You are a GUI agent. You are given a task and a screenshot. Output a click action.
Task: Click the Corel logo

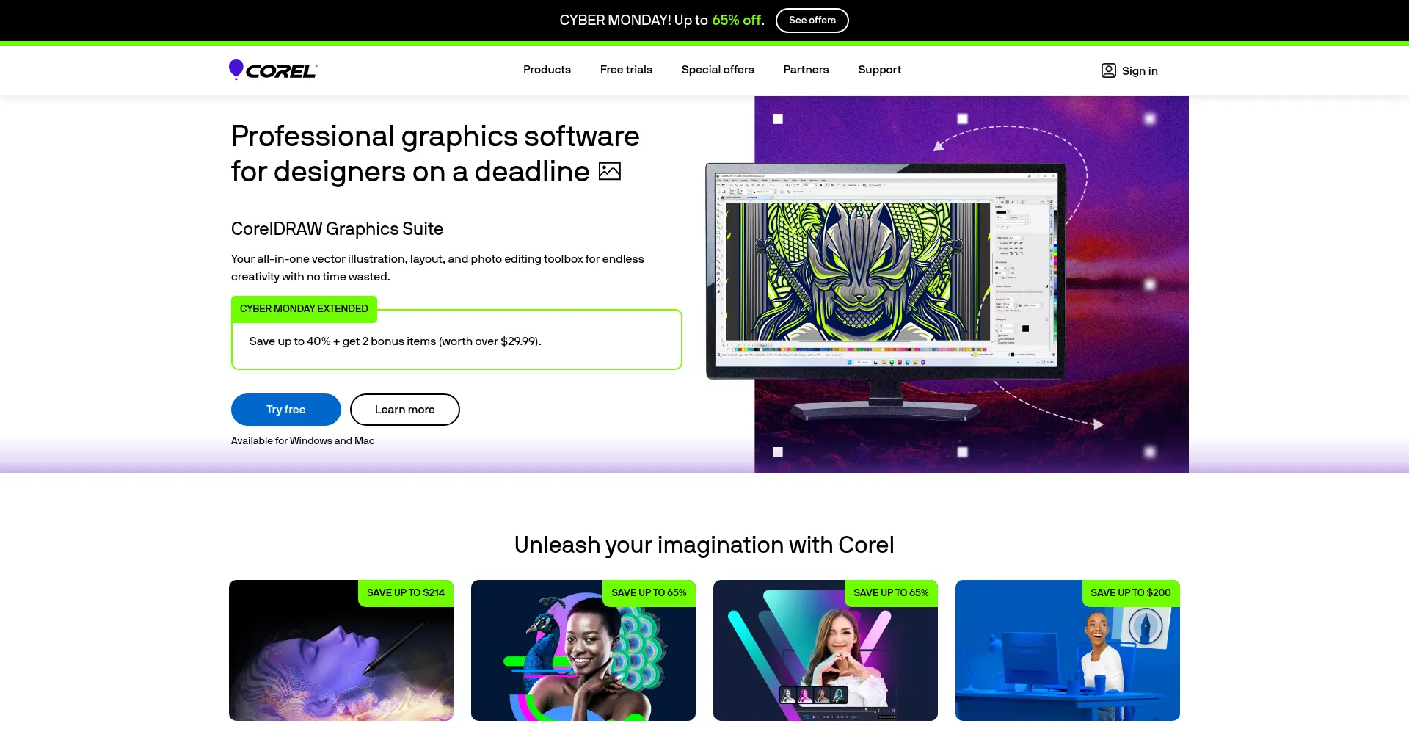pyautogui.click(x=273, y=70)
